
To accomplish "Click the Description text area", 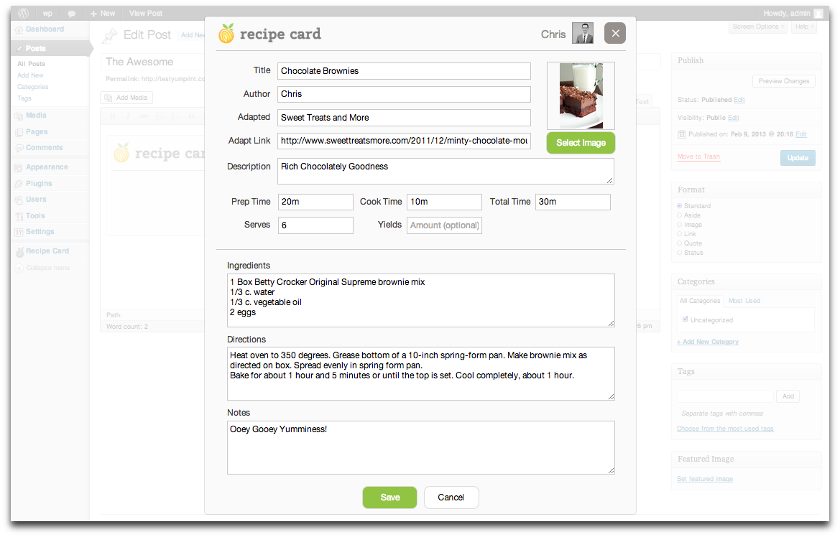I will [446, 172].
